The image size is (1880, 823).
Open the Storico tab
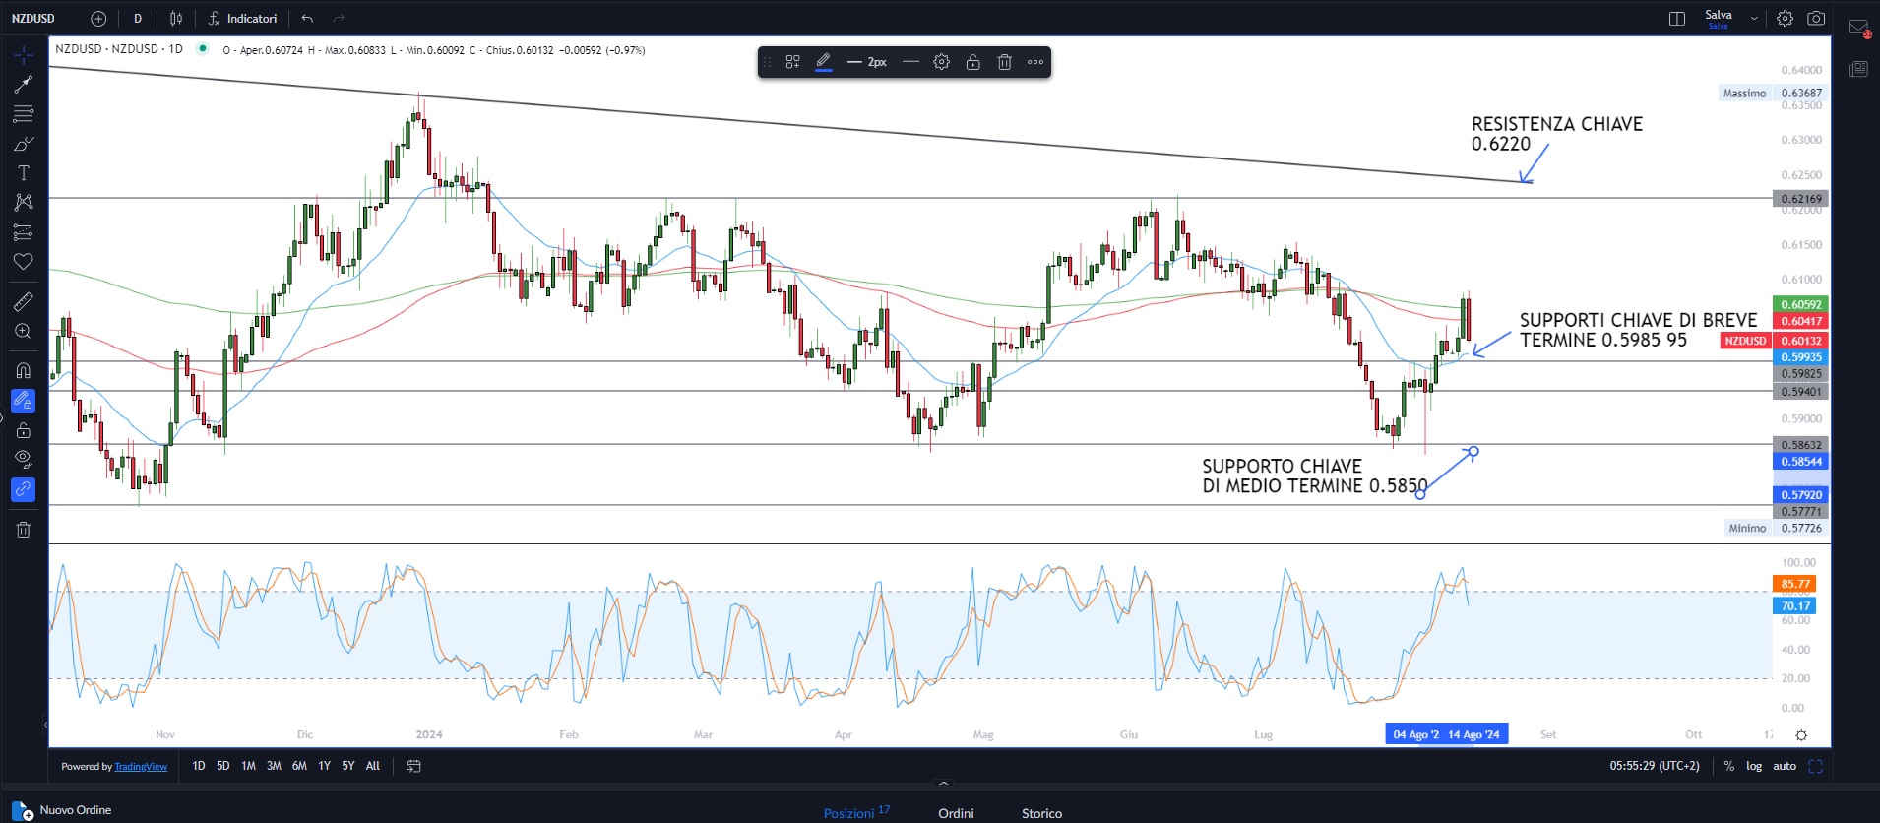tap(1041, 813)
